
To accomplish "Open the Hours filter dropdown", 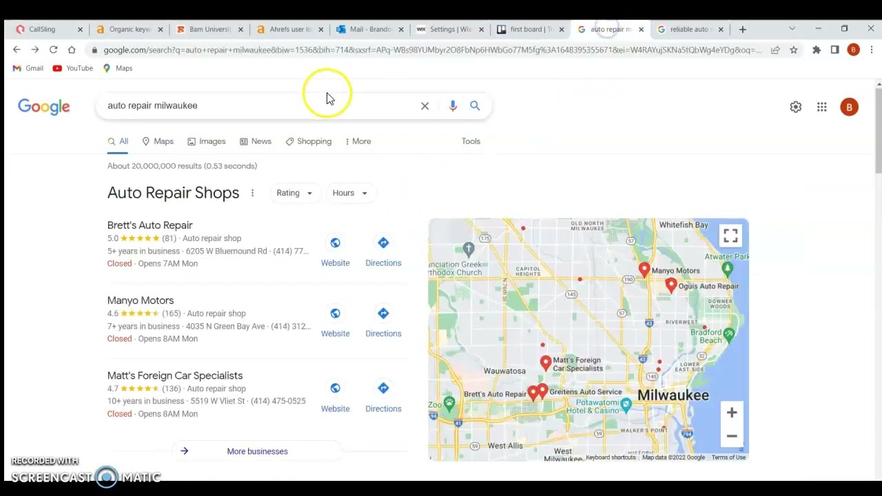I will click(349, 193).
